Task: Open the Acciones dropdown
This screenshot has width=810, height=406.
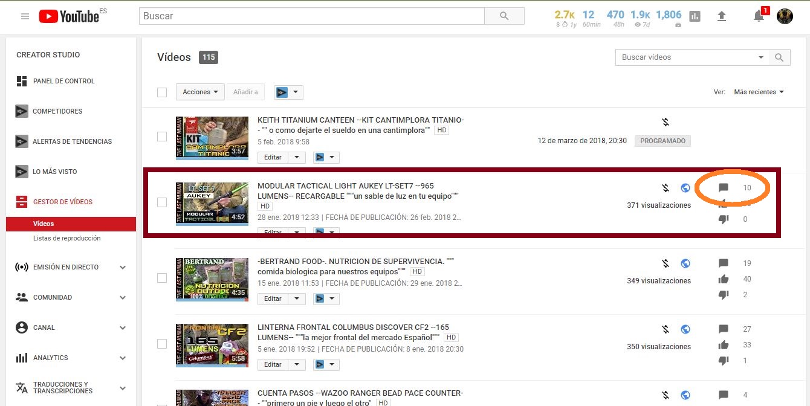Action: [x=200, y=92]
